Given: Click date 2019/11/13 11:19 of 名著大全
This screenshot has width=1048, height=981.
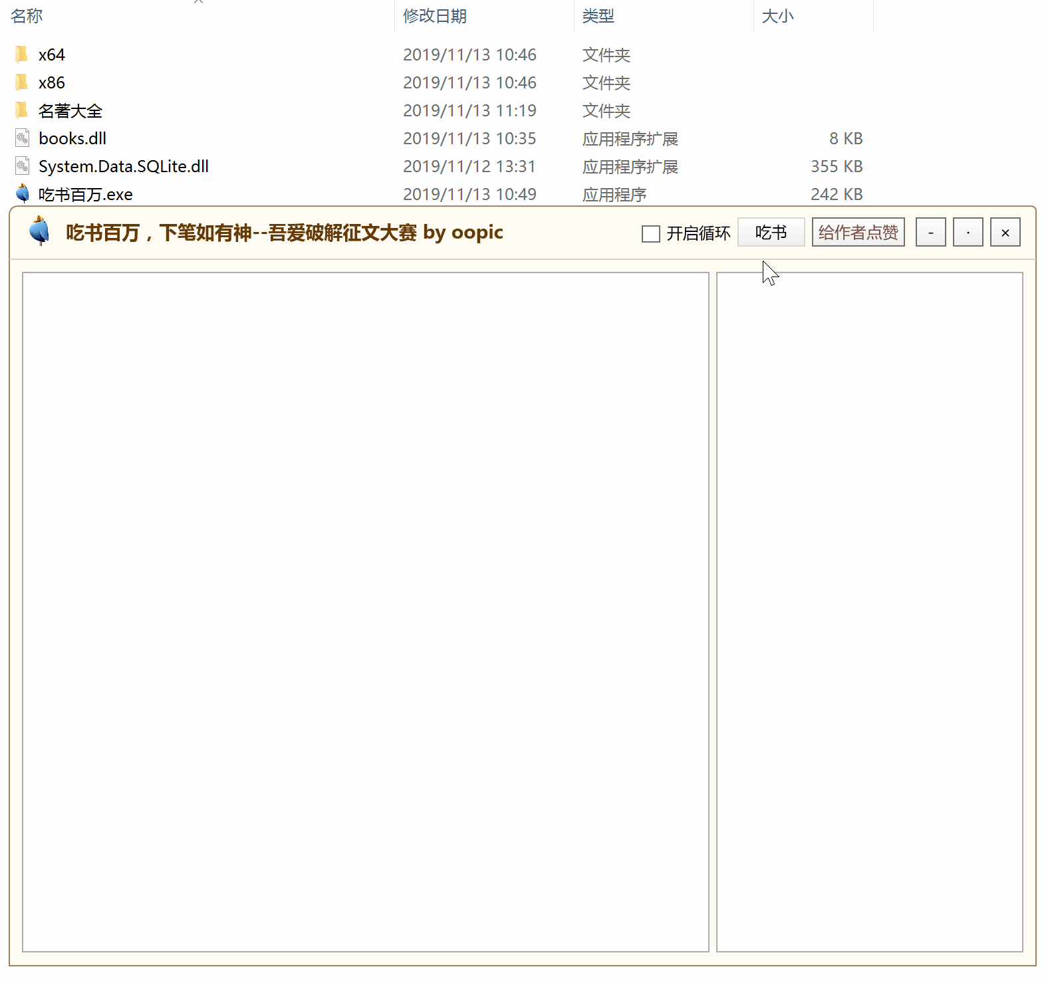Looking at the screenshot, I should 469,110.
